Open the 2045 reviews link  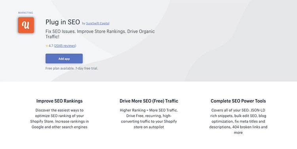65,46
